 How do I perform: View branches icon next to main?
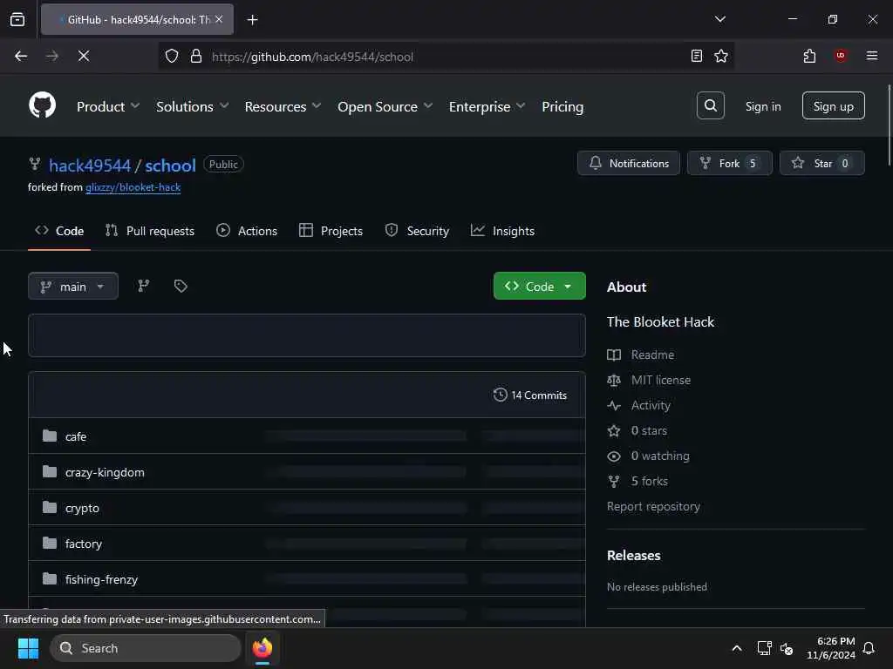coord(144,286)
